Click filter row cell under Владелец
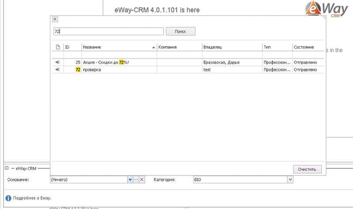Viewport: 353px width, 209px height. point(232,55)
